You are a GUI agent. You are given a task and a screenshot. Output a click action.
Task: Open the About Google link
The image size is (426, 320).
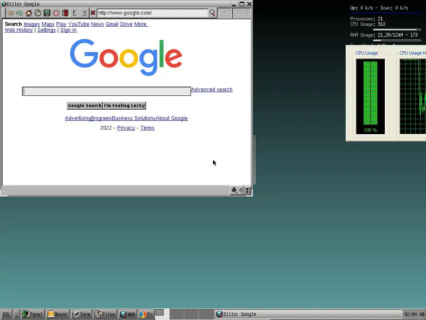(172, 118)
